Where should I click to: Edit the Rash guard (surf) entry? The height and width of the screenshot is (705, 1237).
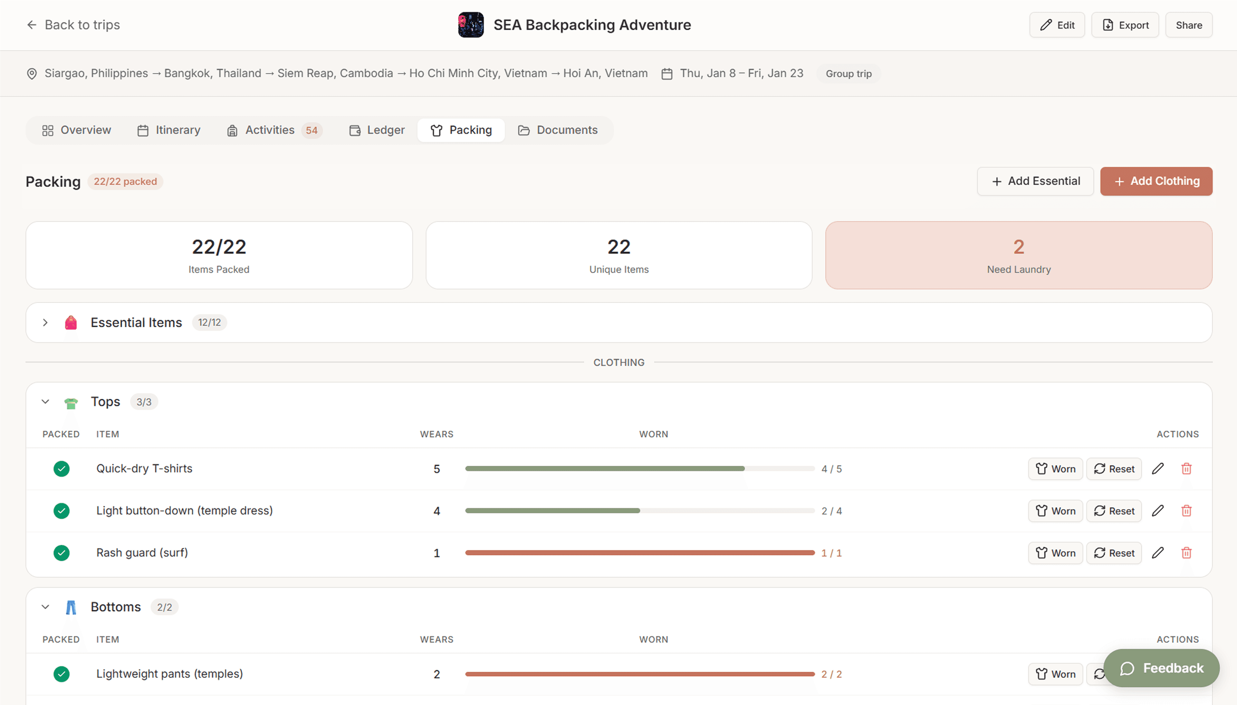[x=1157, y=552]
